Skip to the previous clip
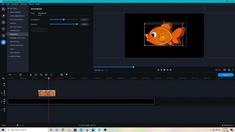Image resolution: width=235 pixels, height=132 pixels. tap(158, 70)
